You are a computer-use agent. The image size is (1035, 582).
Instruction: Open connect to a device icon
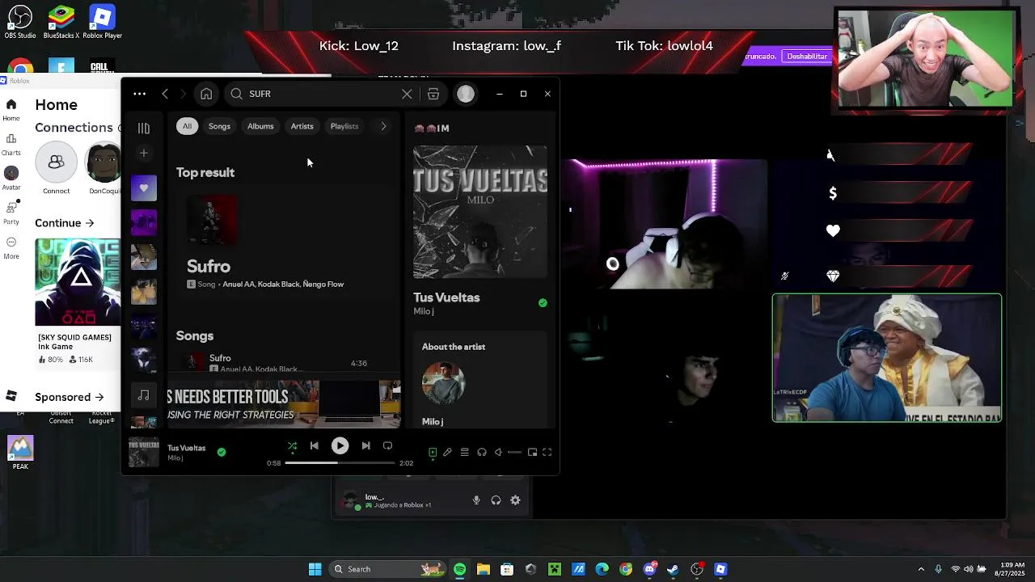click(x=482, y=453)
